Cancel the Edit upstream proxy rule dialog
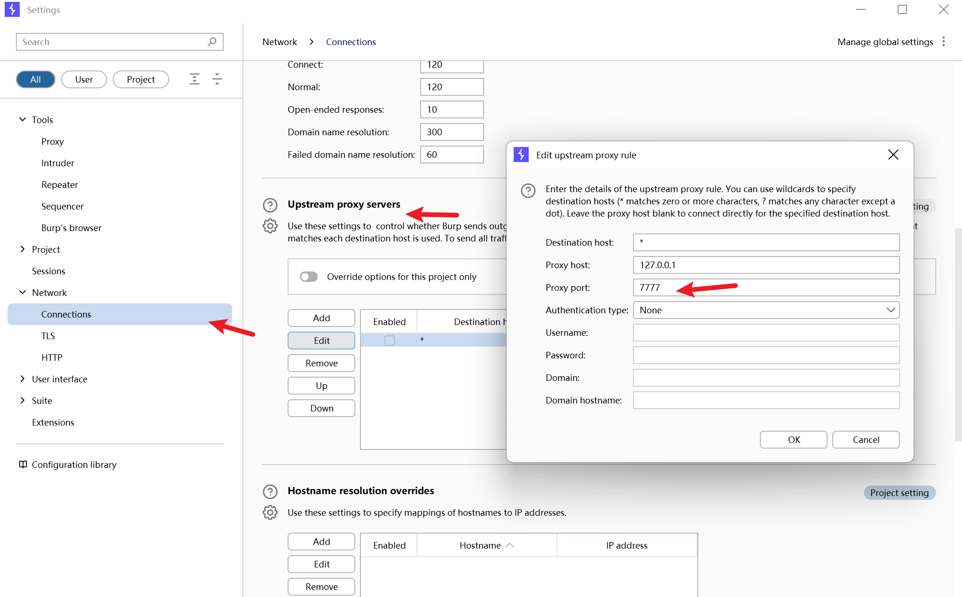Viewport: 962px width, 597px height. pyautogui.click(x=866, y=440)
